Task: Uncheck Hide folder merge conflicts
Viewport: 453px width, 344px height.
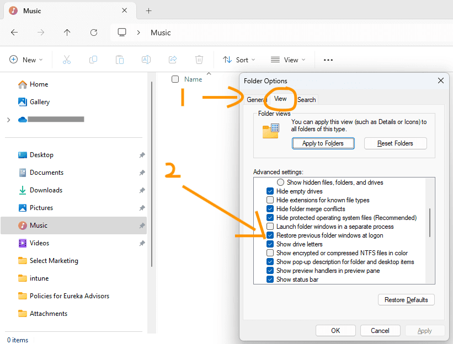Action: coord(270,208)
